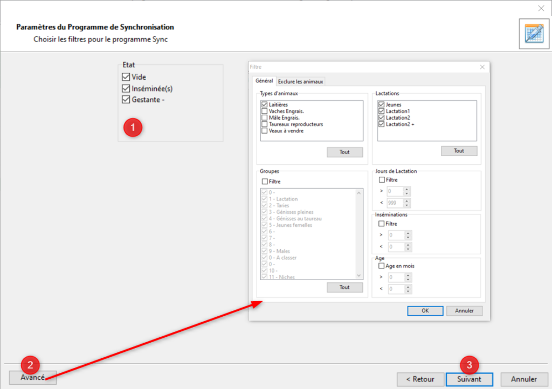The width and height of the screenshot is (552, 389).
Task: Uncheck the Gestante checkbox
Action: [126, 100]
